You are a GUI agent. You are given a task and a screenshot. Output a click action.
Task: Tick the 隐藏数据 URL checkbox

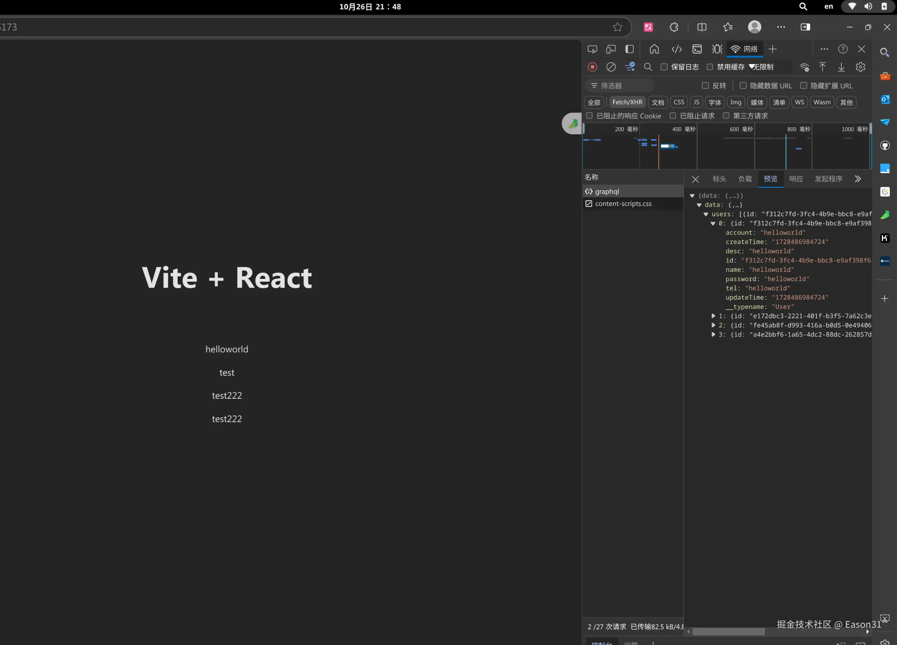tap(743, 85)
